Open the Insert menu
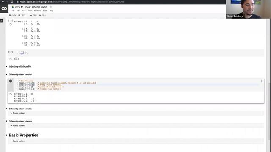Screen dimensions: 271x152 point(30,11)
